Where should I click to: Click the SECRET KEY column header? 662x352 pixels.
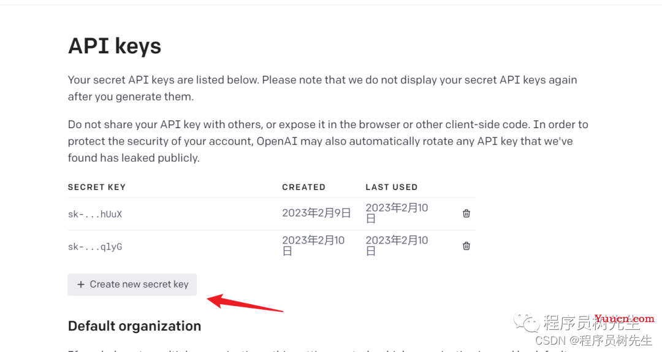[x=97, y=187]
